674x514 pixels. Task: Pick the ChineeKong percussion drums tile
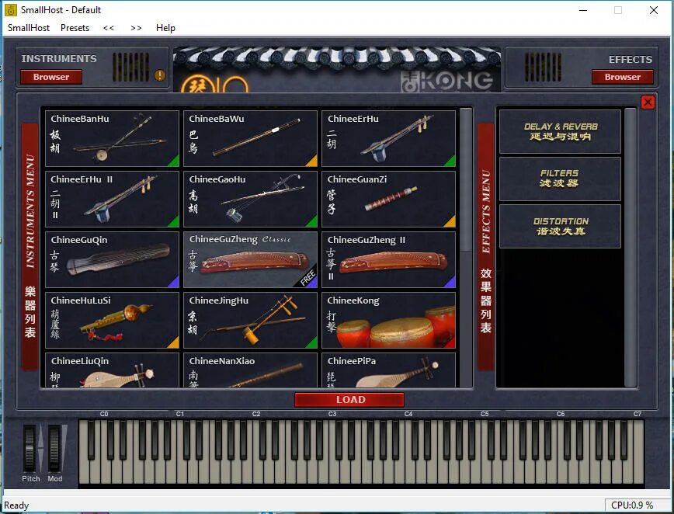pyautogui.click(x=388, y=320)
